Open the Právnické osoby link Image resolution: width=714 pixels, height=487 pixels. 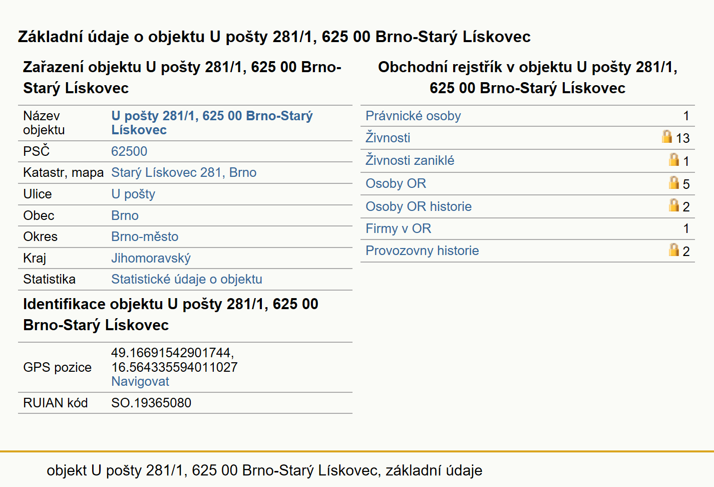(413, 116)
